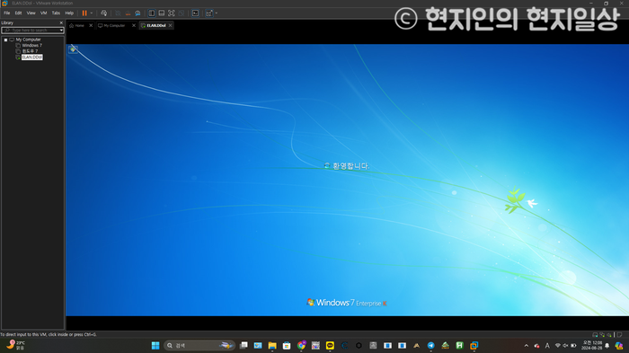Screen dimensions: 629x353
Task: Click the stretch guest display icon
Action: coord(209,13)
